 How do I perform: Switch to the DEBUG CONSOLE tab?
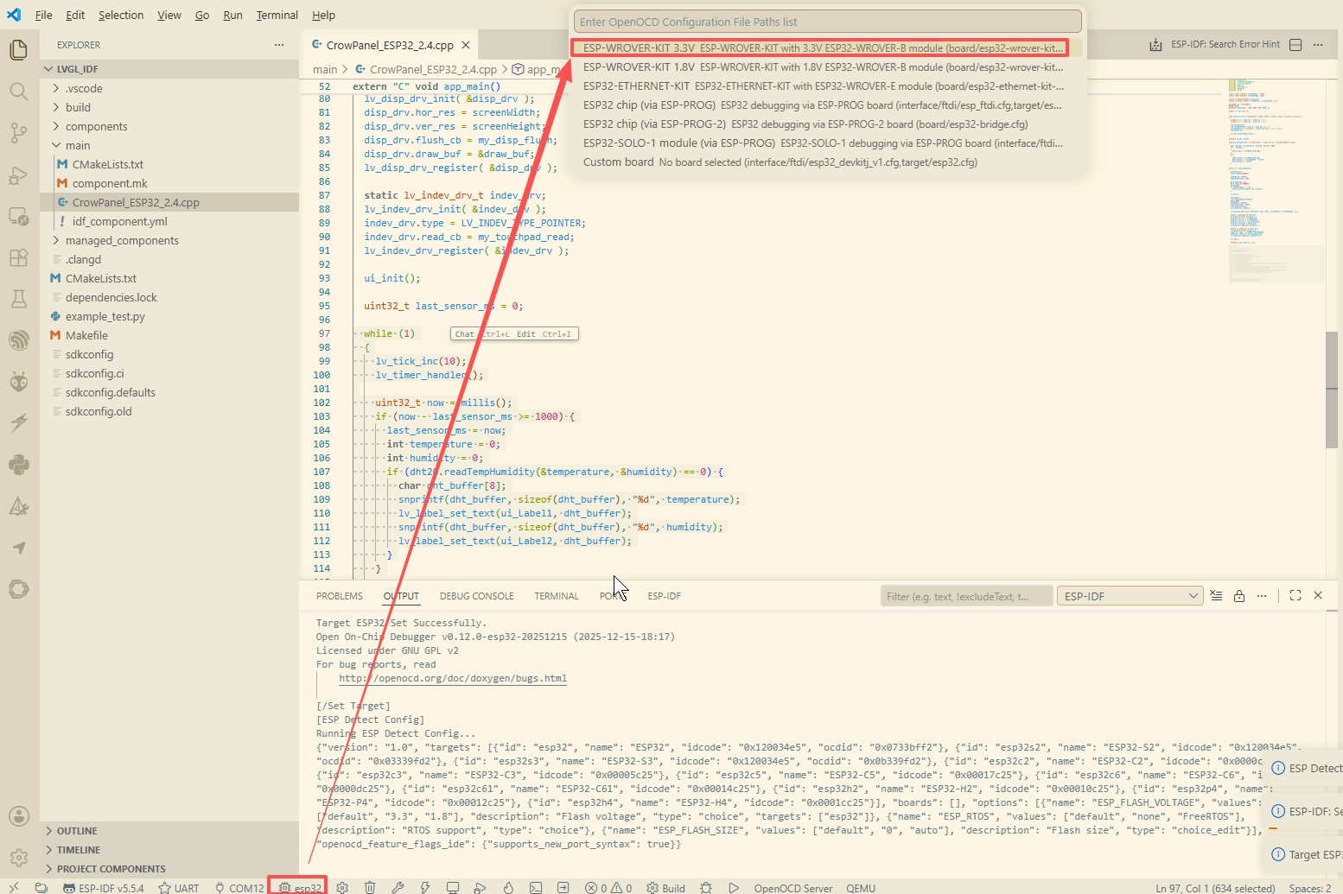pyautogui.click(x=476, y=596)
